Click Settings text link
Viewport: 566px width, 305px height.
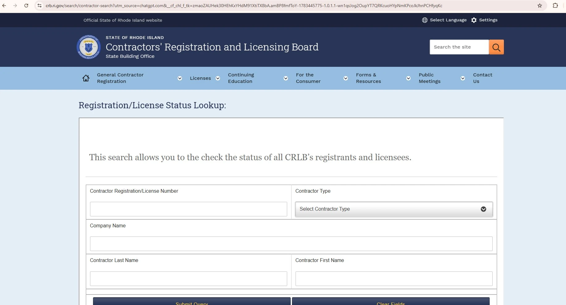pyautogui.click(x=488, y=20)
